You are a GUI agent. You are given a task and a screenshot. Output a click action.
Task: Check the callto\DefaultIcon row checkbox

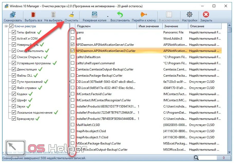72,57
